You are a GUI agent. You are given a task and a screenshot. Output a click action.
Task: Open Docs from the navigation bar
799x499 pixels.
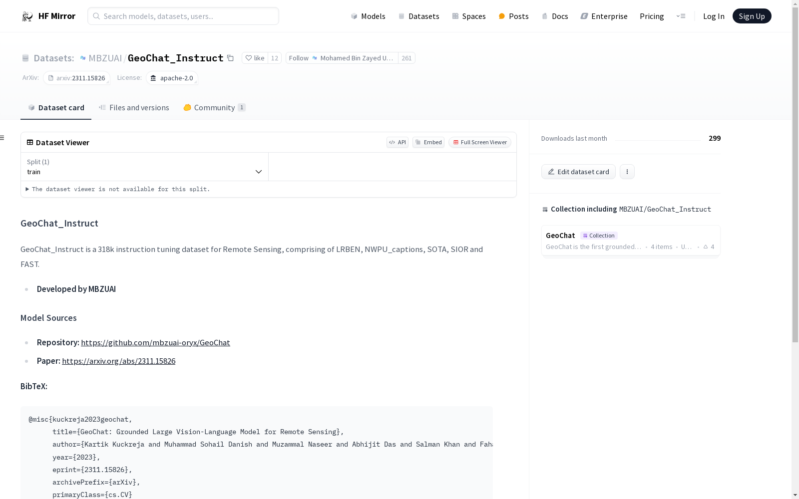click(555, 16)
